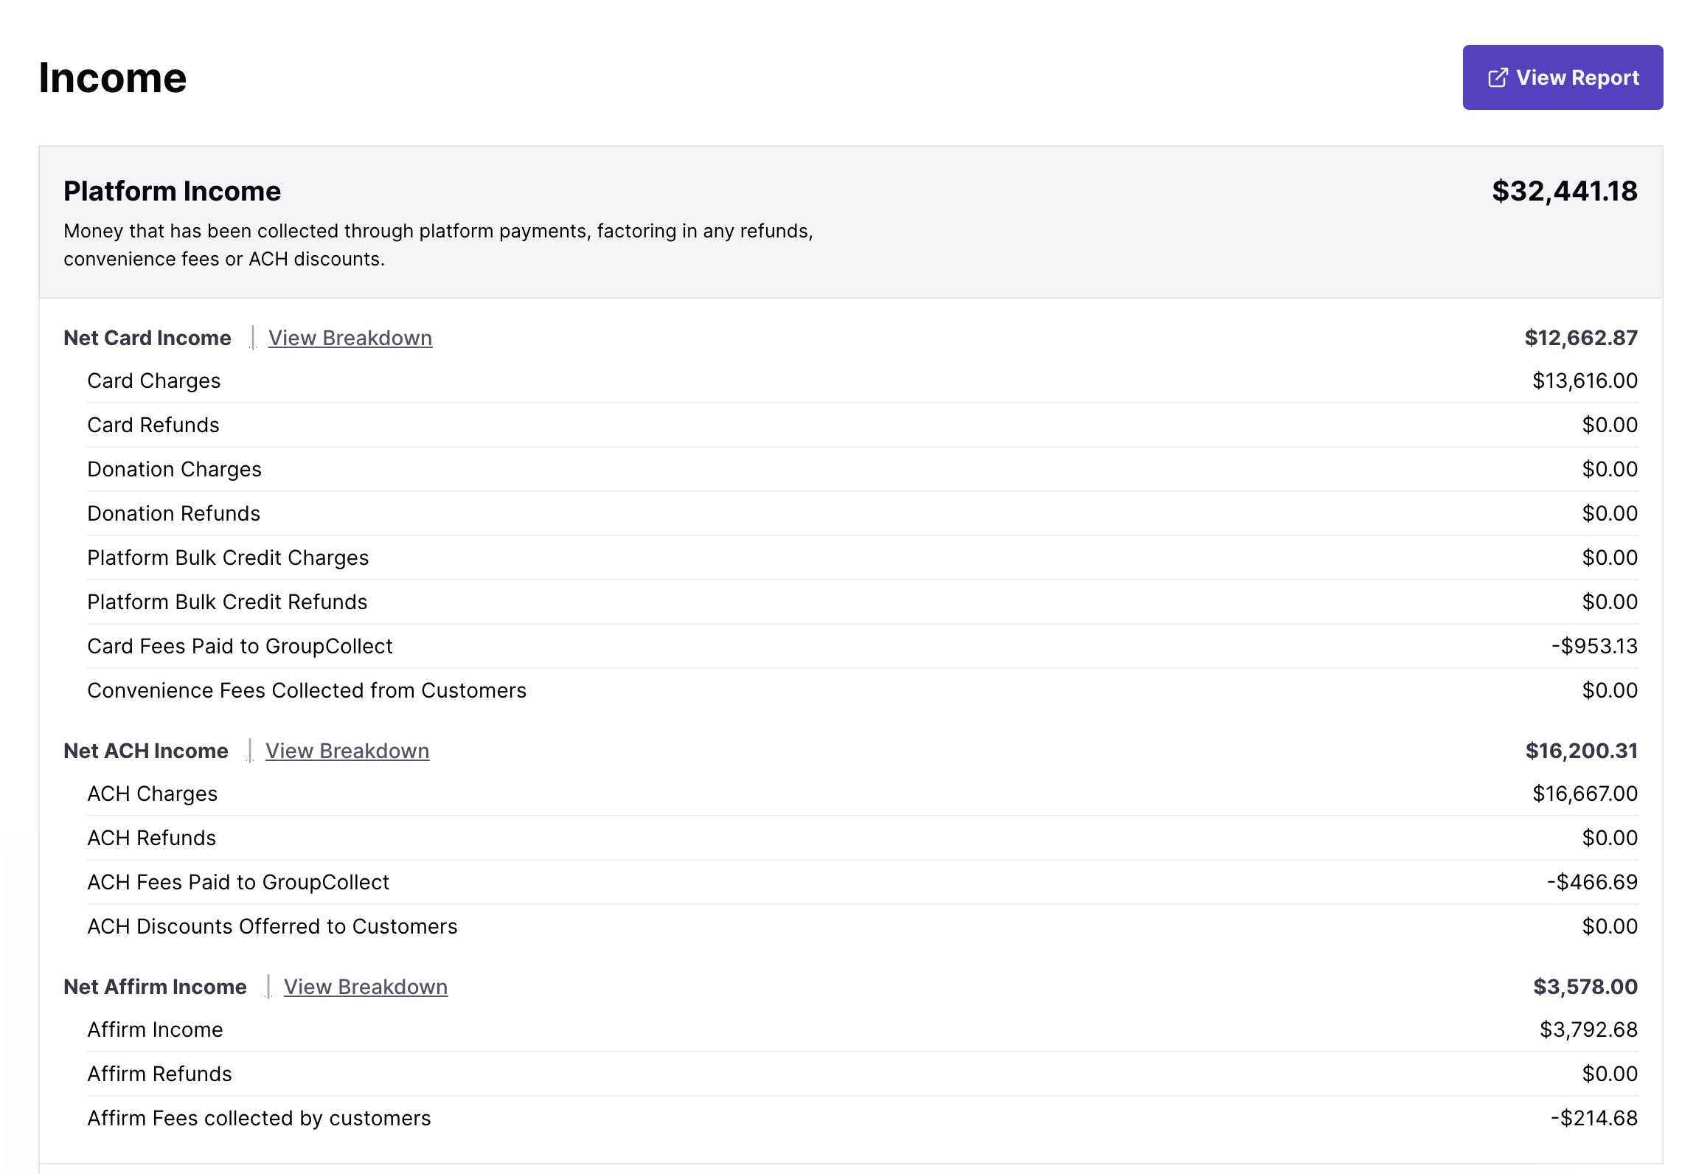Viewport: 1696px width, 1174px height.
Task: Click the Net Card Income amount $12,662.87
Action: coord(1580,338)
